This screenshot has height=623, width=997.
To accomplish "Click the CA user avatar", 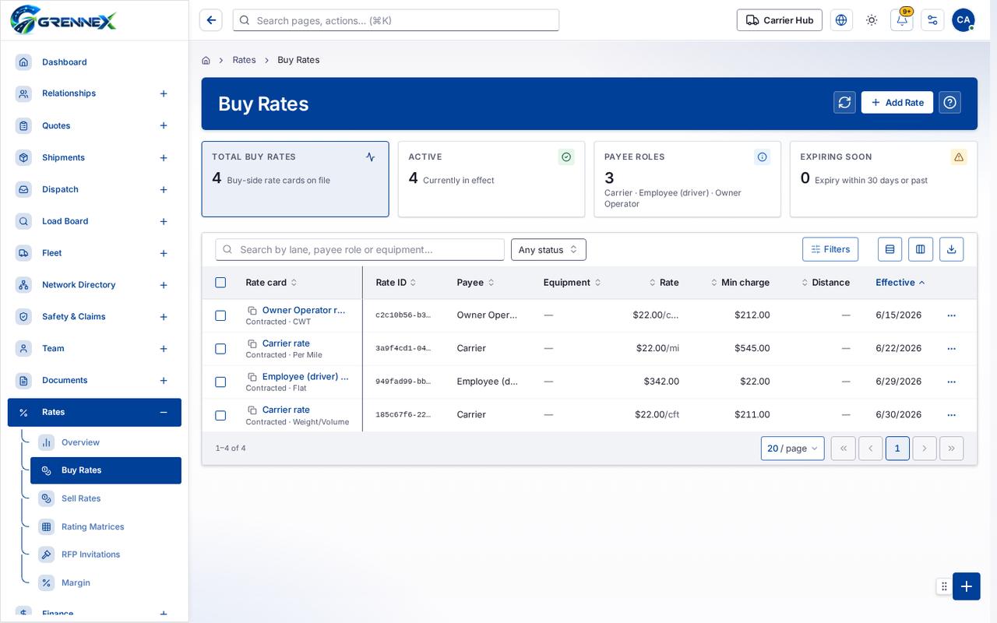I will (x=964, y=20).
